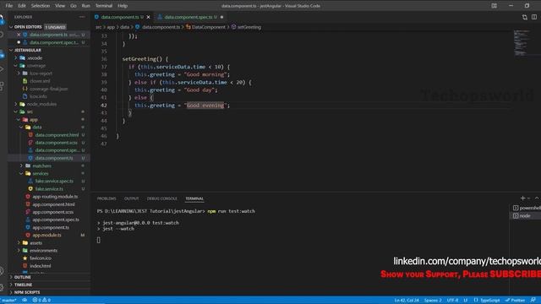Screen dimensions: 541x304
Task: Open the Selection menu
Action: point(41,6)
